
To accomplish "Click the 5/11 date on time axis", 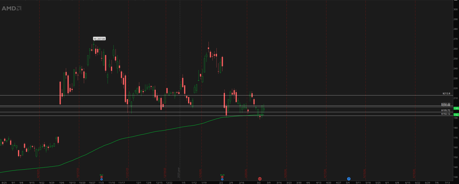I will (x=358, y=182).
